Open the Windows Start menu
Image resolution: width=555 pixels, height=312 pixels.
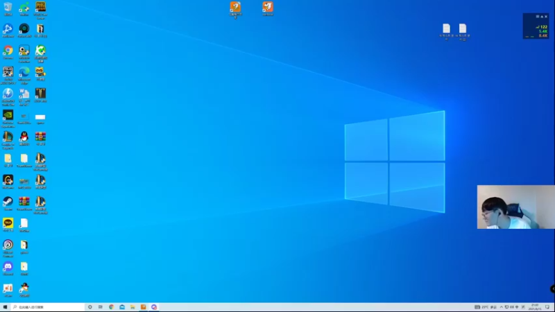tap(5, 307)
